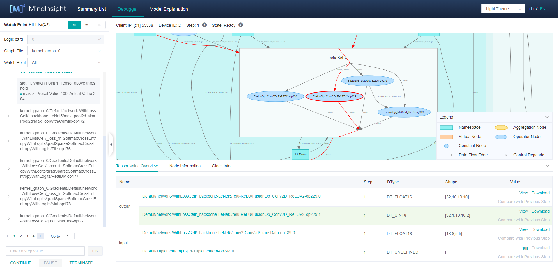Click the info icon next to State Ready
The width and height of the screenshot is (558, 271).
coord(241,25)
